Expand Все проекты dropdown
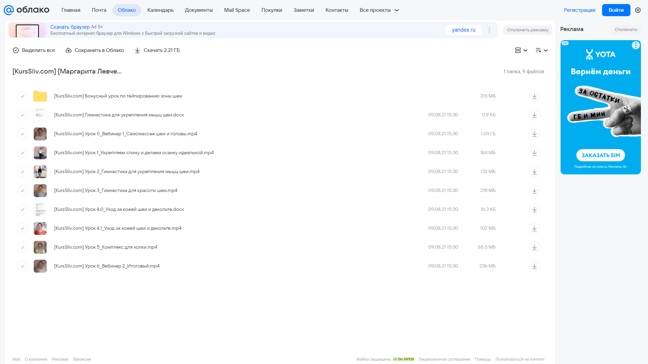The image size is (648, 364). (379, 10)
